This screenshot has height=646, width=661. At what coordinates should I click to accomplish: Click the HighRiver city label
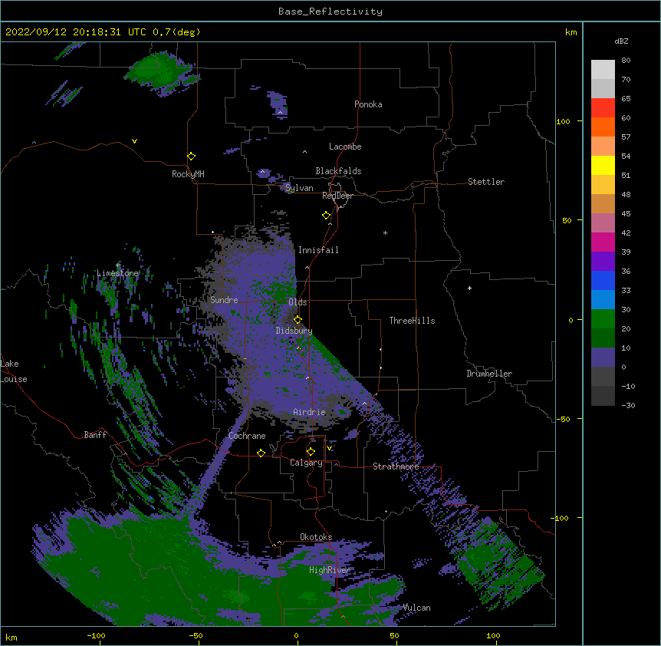point(330,570)
